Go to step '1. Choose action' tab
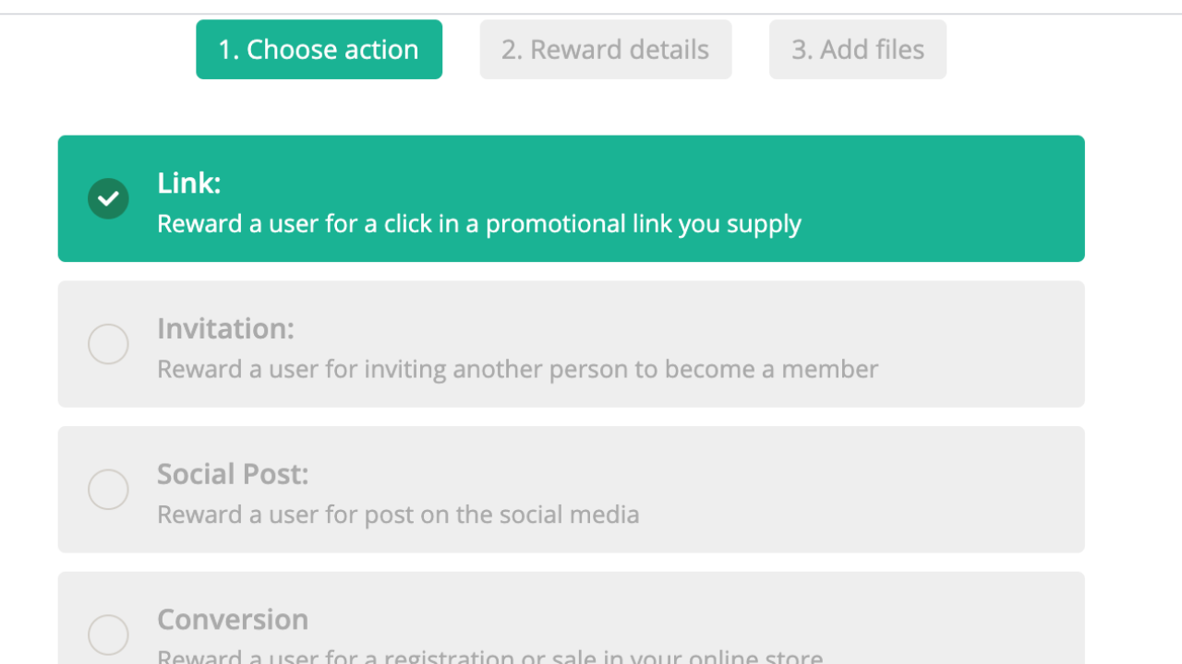1182x664 pixels. (x=319, y=50)
